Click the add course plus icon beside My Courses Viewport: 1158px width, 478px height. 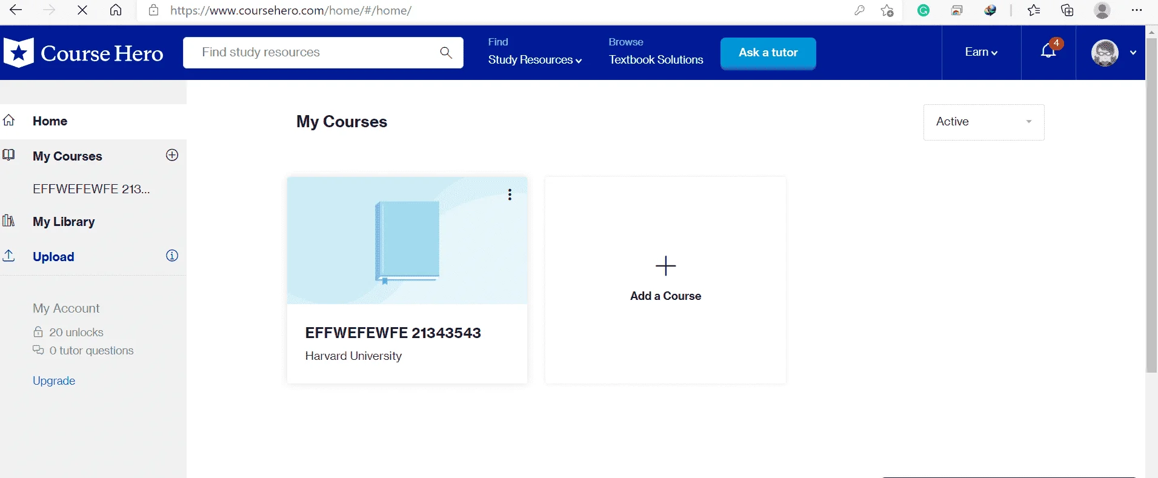(172, 155)
